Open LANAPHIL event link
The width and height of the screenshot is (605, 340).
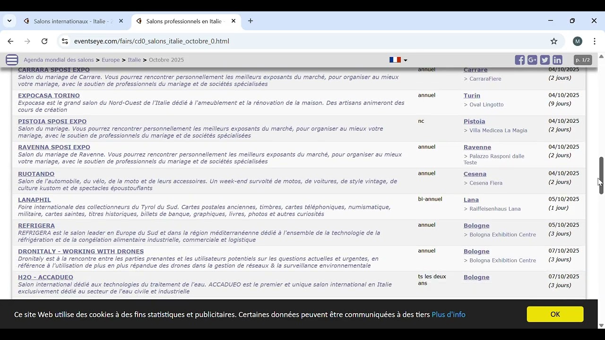click(34, 200)
